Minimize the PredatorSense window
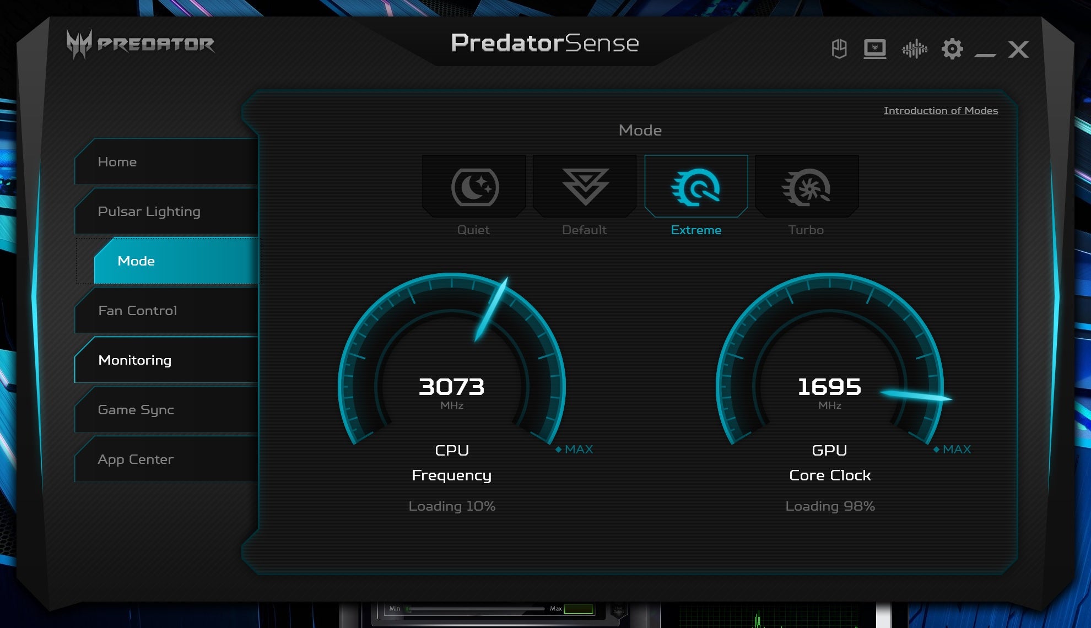Image resolution: width=1091 pixels, height=628 pixels. click(x=985, y=54)
